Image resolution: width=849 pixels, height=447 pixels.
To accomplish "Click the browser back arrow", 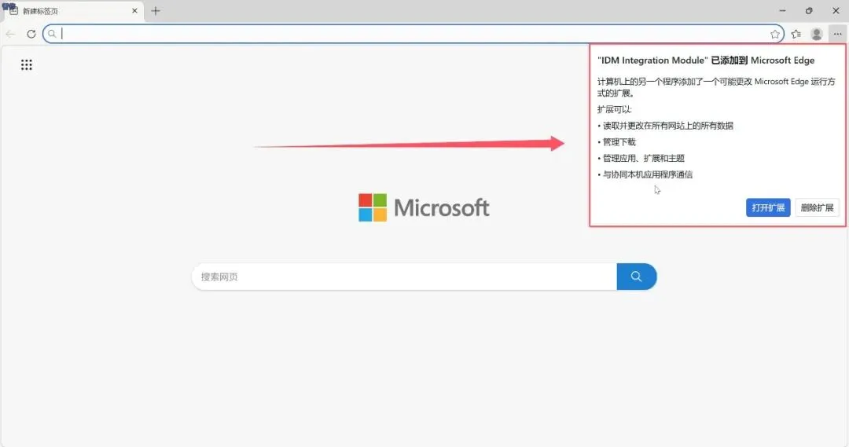I will 10,34.
